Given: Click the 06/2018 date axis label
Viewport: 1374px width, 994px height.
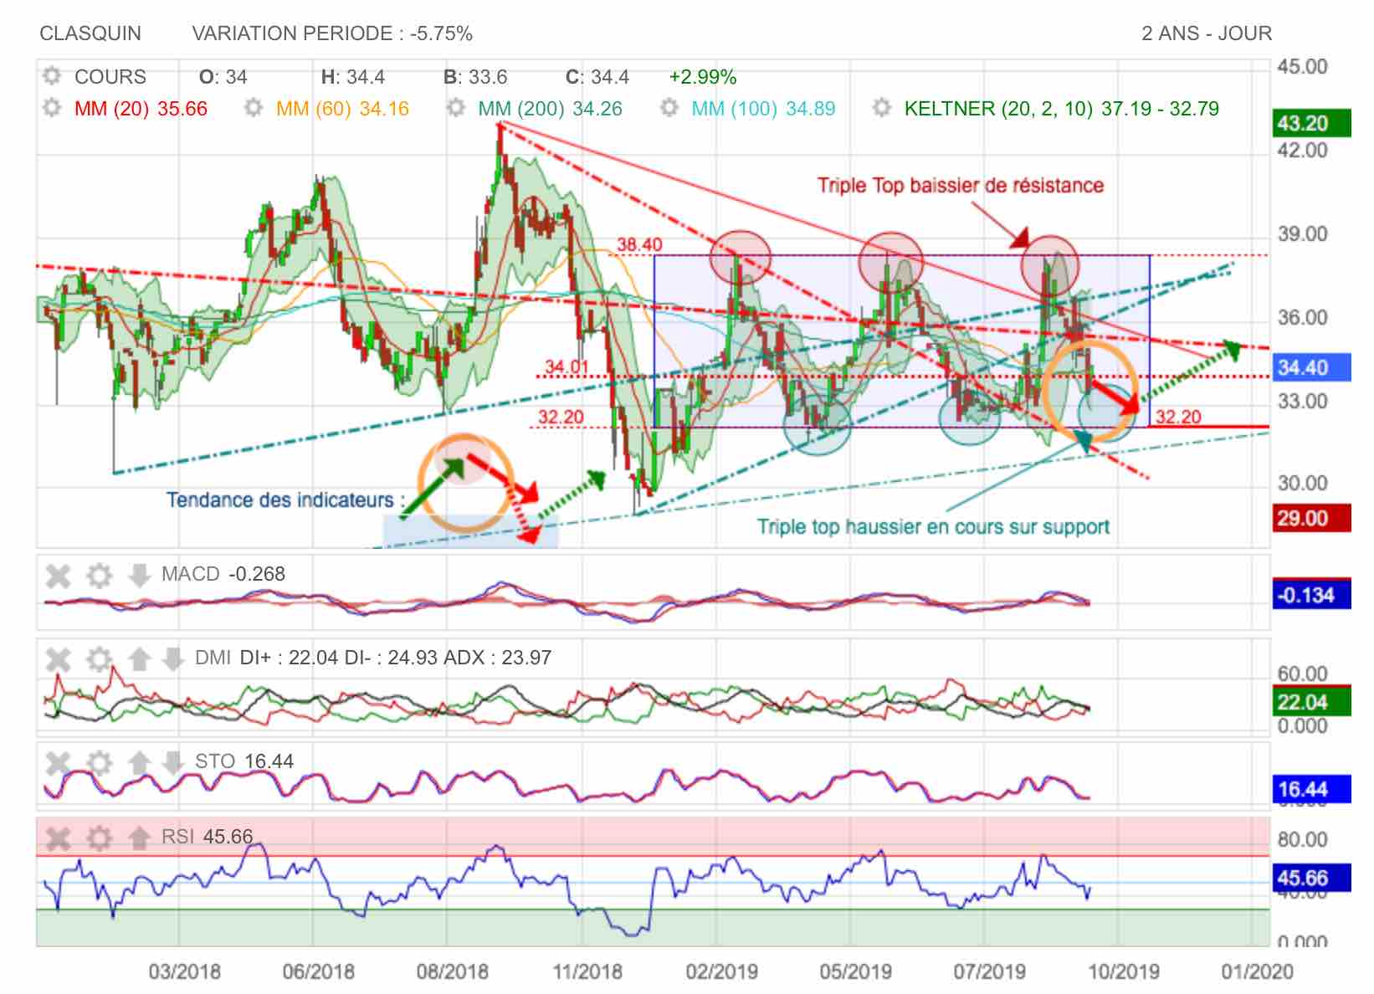Looking at the screenshot, I should pyautogui.click(x=318, y=971).
